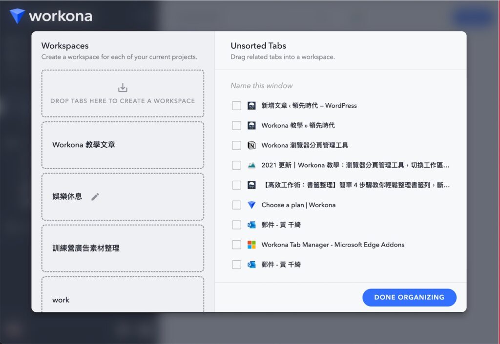Click the Microsoft icon of Edge Addons tab
Viewport: 500px width, 344px height.
(x=251, y=245)
